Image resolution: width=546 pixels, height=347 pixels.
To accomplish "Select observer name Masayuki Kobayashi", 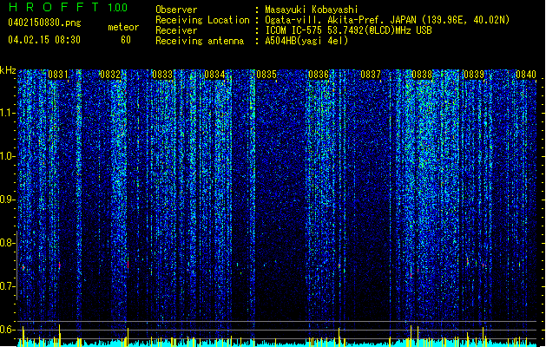I will pyautogui.click(x=312, y=10).
